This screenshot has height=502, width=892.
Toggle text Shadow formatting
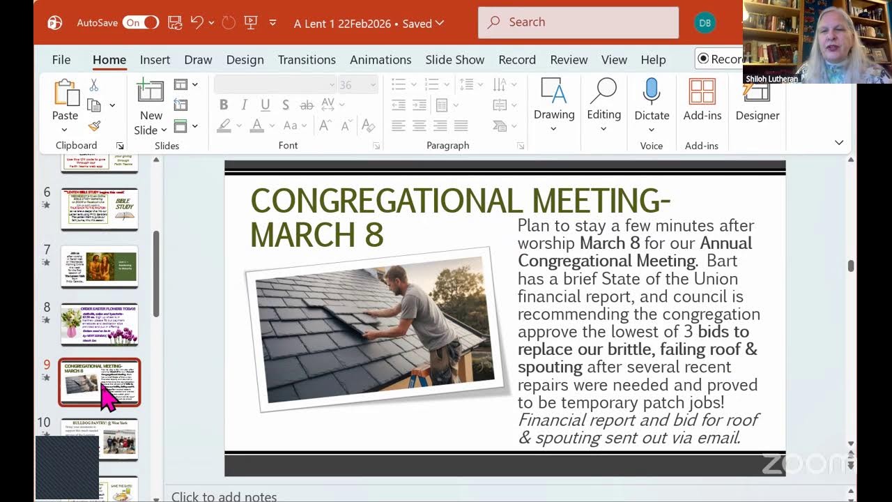(x=286, y=105)
